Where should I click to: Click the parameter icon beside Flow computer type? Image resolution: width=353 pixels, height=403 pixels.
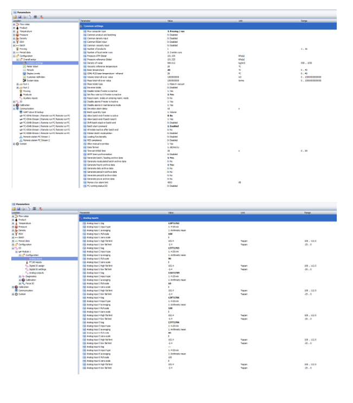pyautogui.click(x=85, y=31)
